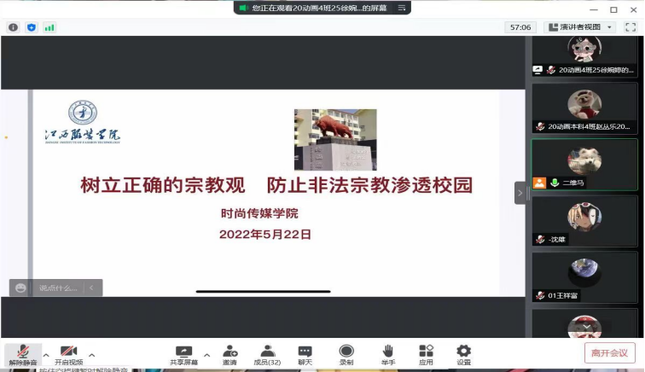Image resolution: width=645 pixels, height=372 pixels.
Task: Open the 成员(32) members list
Action: point(268,353)
